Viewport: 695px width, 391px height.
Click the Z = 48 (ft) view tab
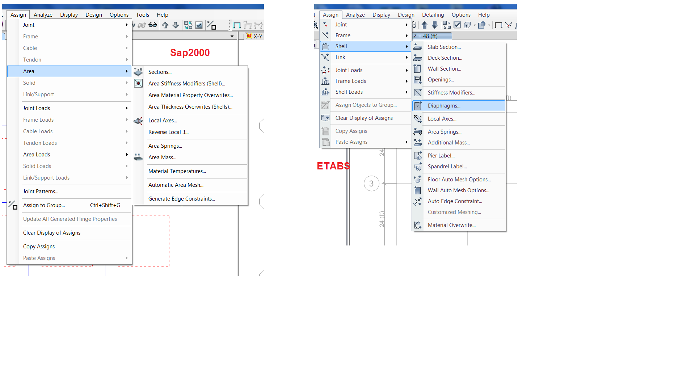click(x=432, y=36)
